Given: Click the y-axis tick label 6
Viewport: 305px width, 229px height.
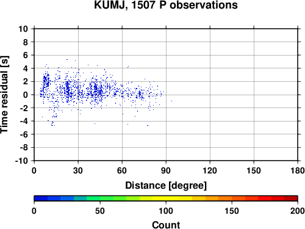Looking at the screenshot, I should click(26, 55).
